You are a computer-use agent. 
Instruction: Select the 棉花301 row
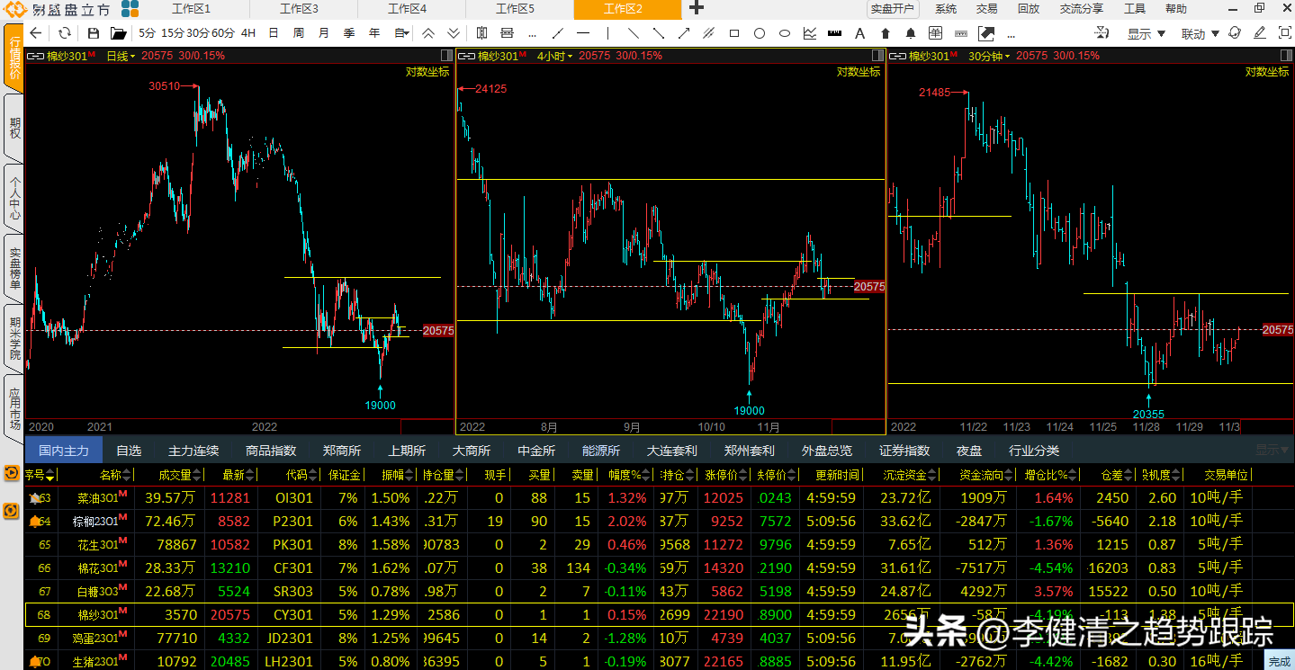coord(660,567)
